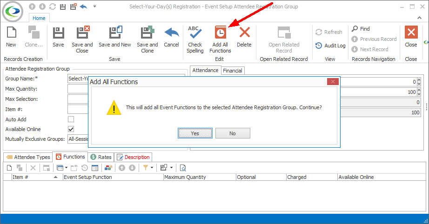Click Clone in Records Creation group

coord(34,37)
